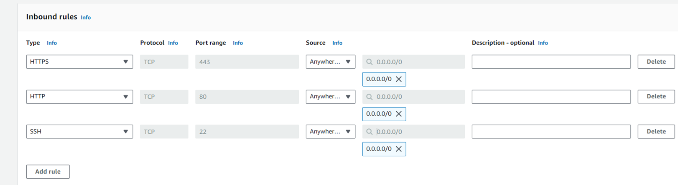The image size is (678, 185).
Task: Open Info link beside Description - optional
Action: 543,43
